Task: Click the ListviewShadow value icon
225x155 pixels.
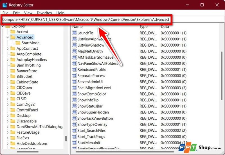Action: point(74,45)
